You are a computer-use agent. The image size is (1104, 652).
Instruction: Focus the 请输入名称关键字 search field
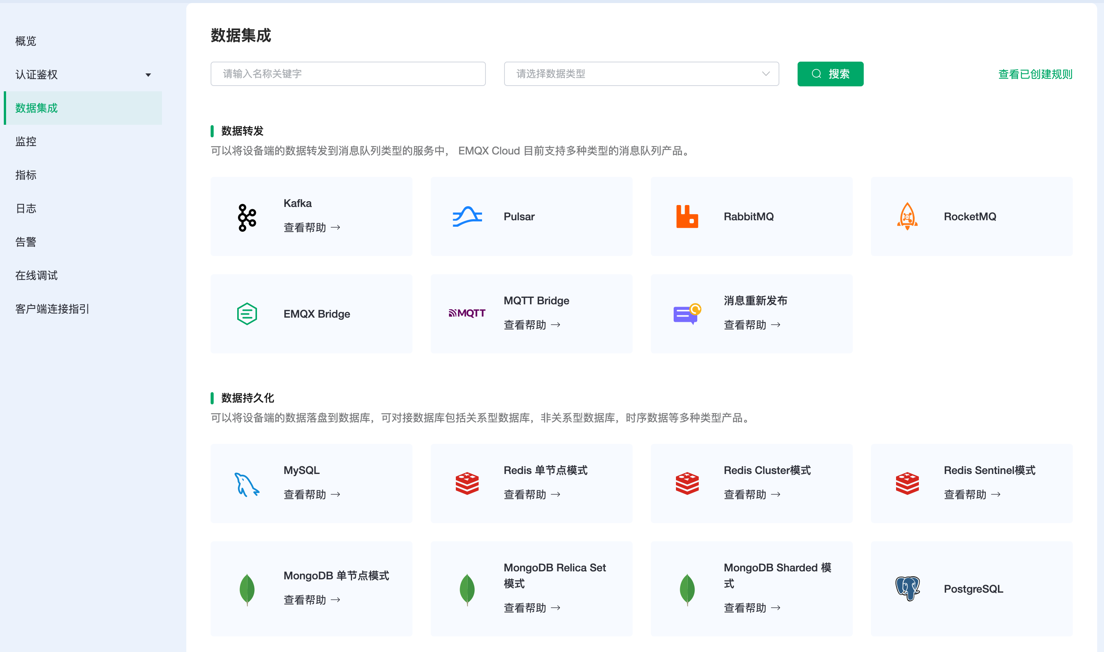click(348, 74)
